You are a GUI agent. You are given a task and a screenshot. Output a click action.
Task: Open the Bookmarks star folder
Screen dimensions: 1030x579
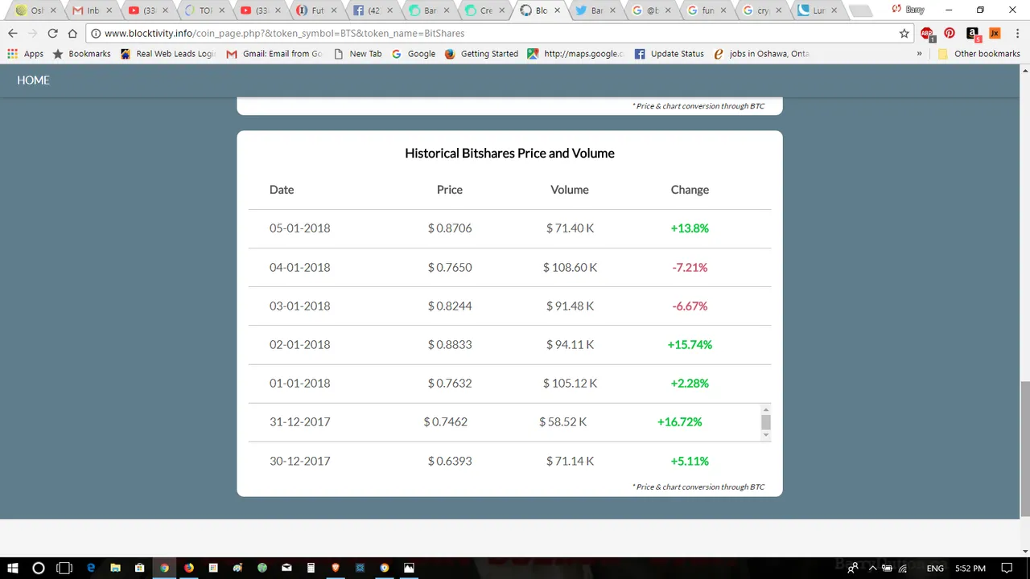(81, 54)
